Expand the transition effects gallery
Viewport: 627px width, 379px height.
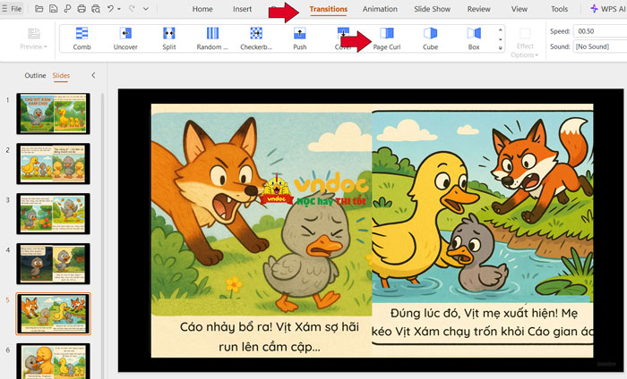tap(500, 49)
